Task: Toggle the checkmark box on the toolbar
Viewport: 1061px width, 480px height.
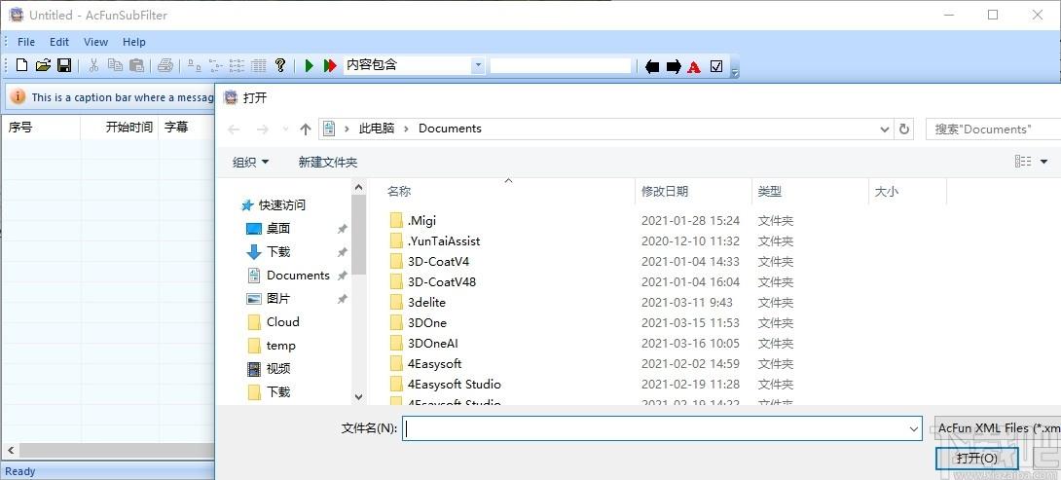Action: 716,66
